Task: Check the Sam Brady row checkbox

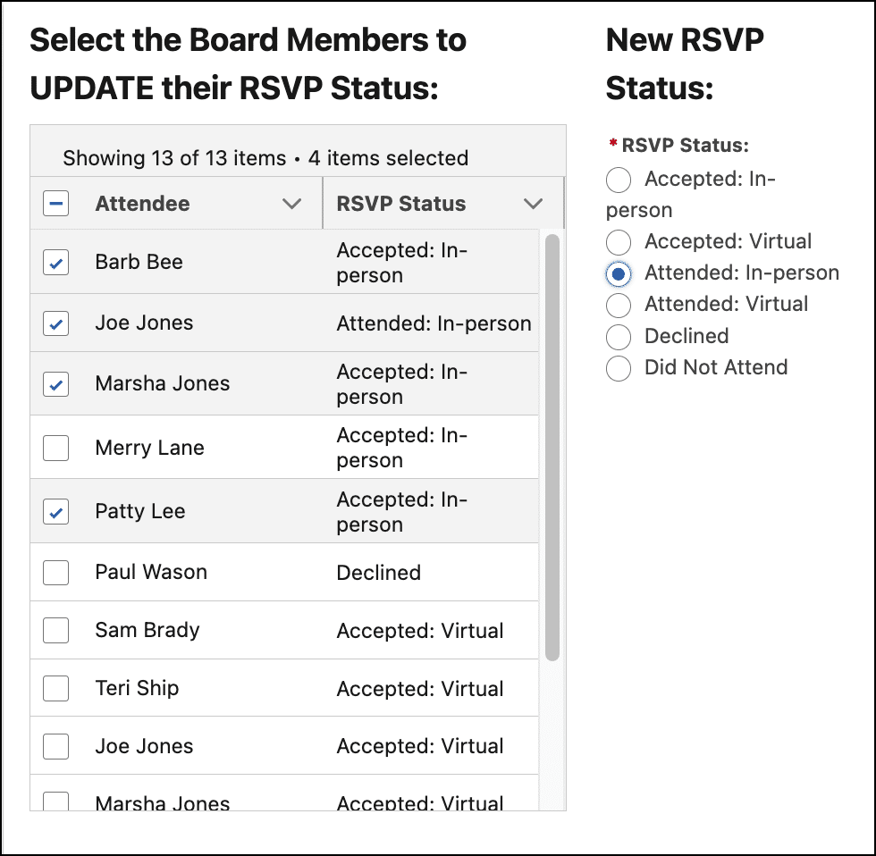Action: pyautogui.click(x=55, y=631)
